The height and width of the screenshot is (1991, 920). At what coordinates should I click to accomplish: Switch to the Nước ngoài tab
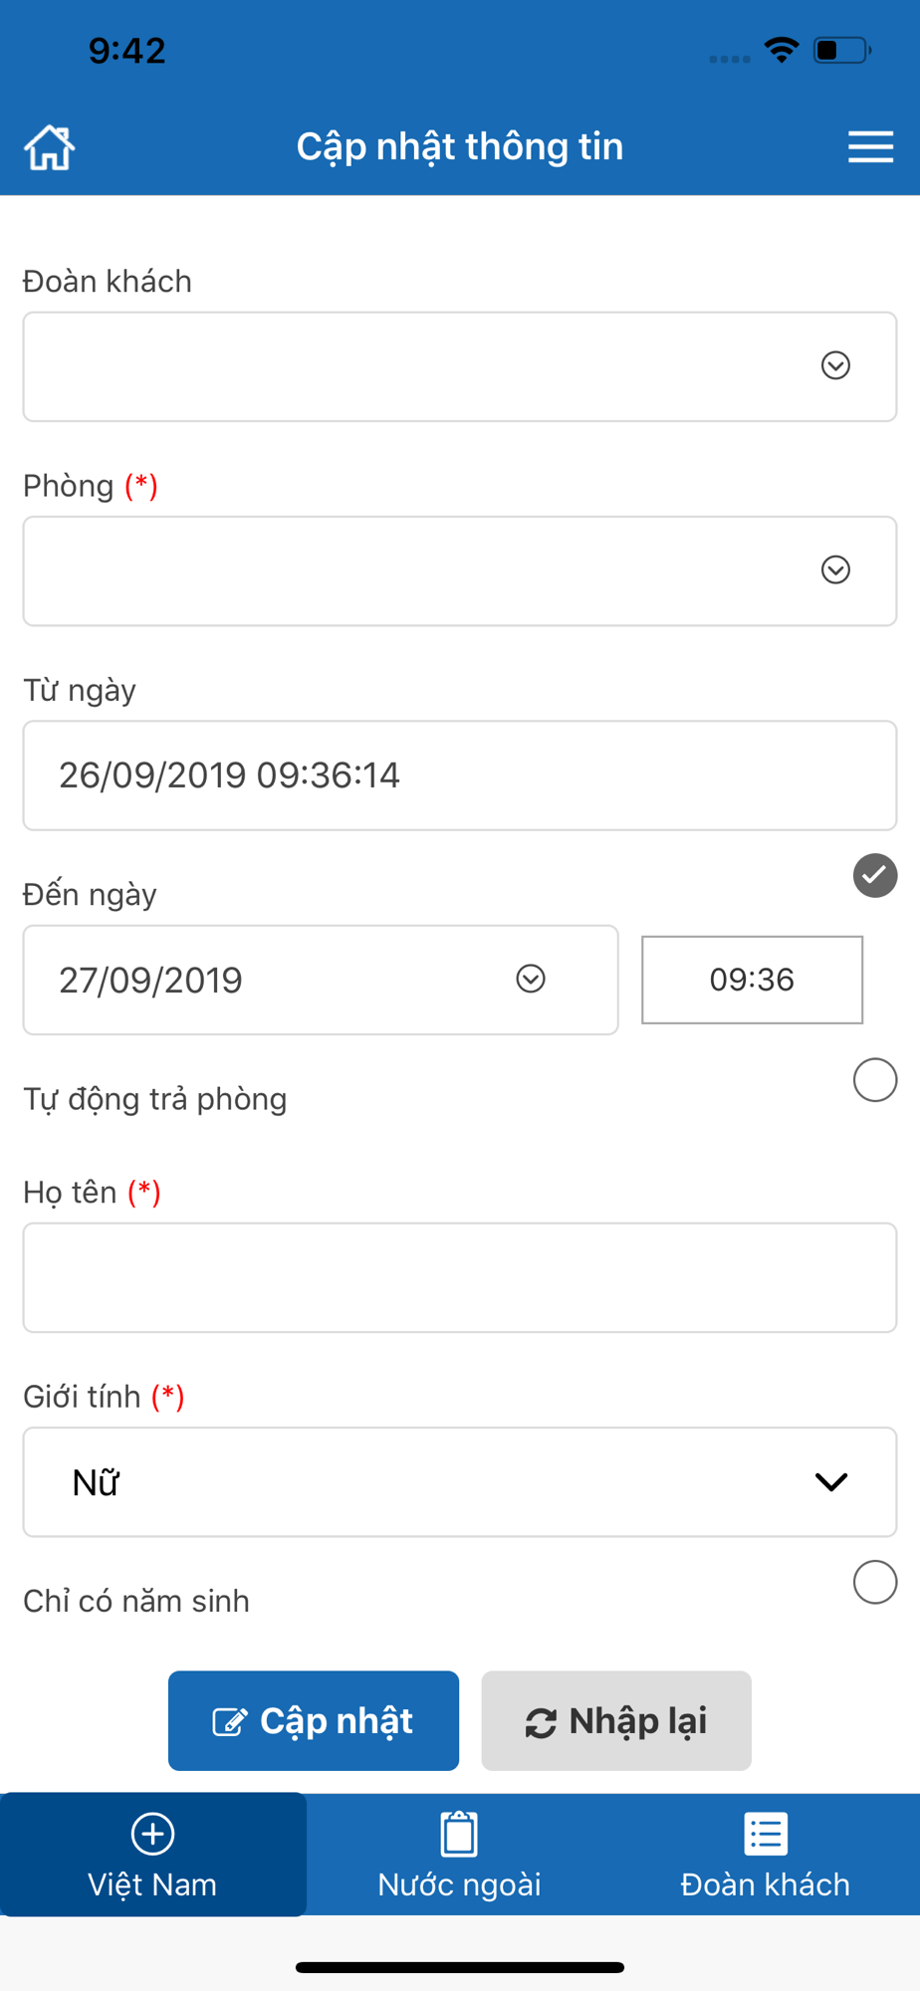click(x=459, y=1855)
